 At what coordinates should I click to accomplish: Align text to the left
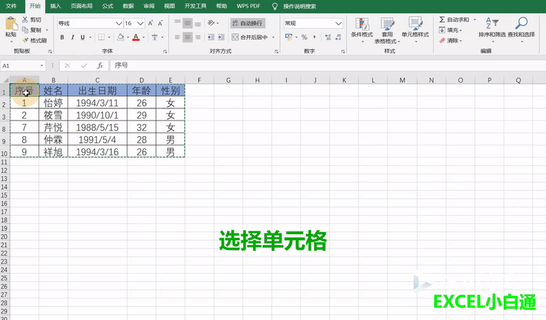177,37
